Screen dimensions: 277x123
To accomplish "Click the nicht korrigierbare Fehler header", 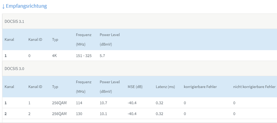I will tap(254, 87).
